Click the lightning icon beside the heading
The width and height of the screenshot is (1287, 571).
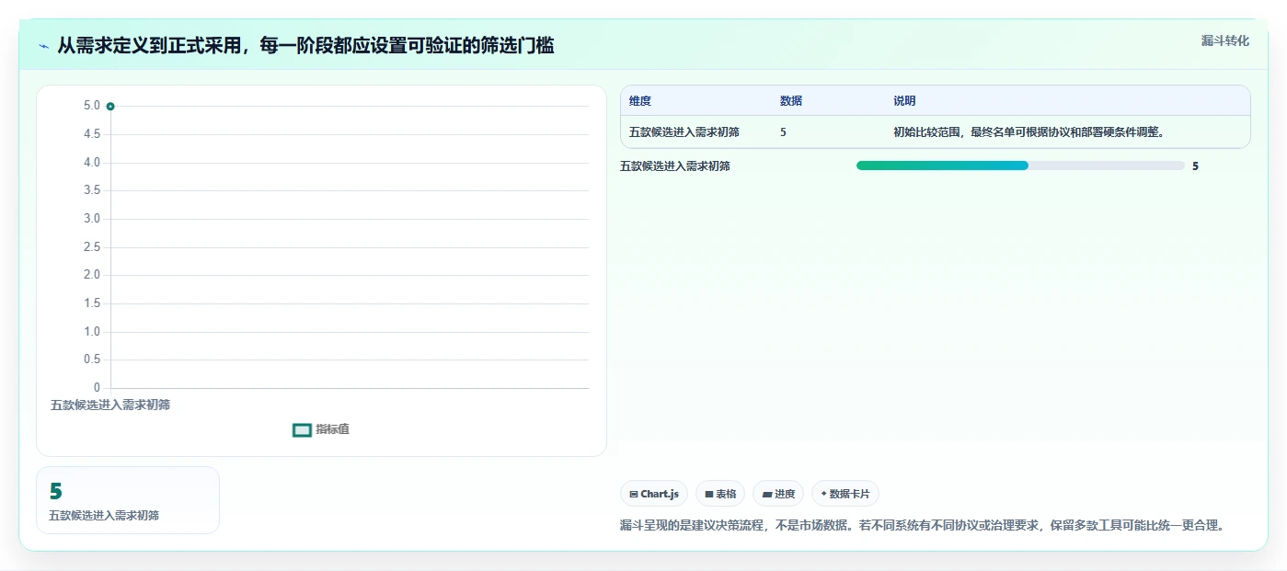(x=44, y=46)
